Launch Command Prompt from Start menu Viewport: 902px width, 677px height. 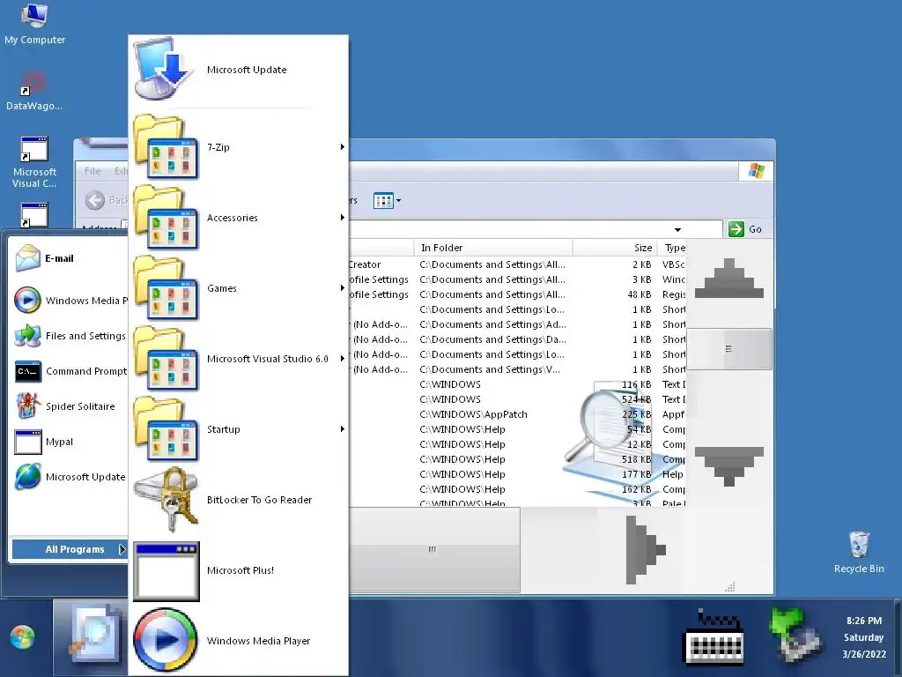point(69,371)
